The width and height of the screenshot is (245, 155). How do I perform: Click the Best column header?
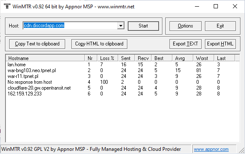click(162, 58)
